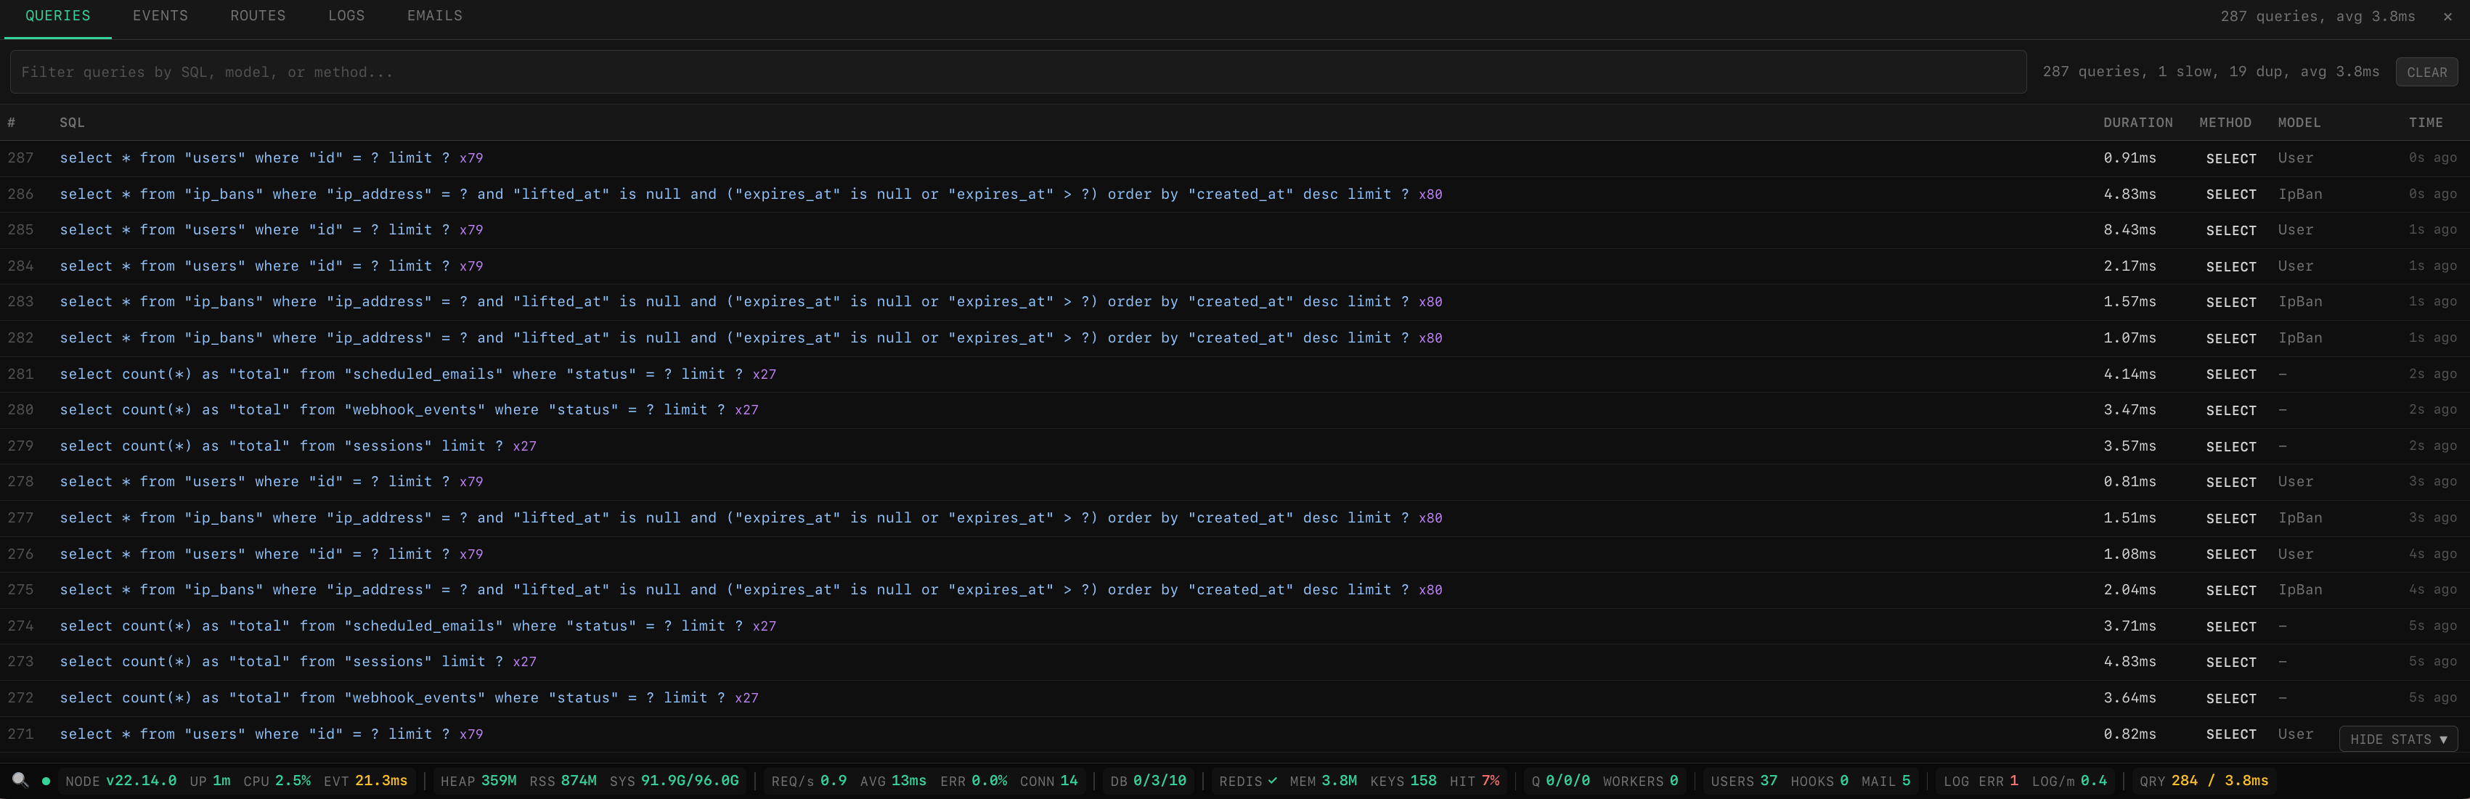2470x799 pixels.
Task: Open the x79 duplicates badge on query 287
Action: 470,157
